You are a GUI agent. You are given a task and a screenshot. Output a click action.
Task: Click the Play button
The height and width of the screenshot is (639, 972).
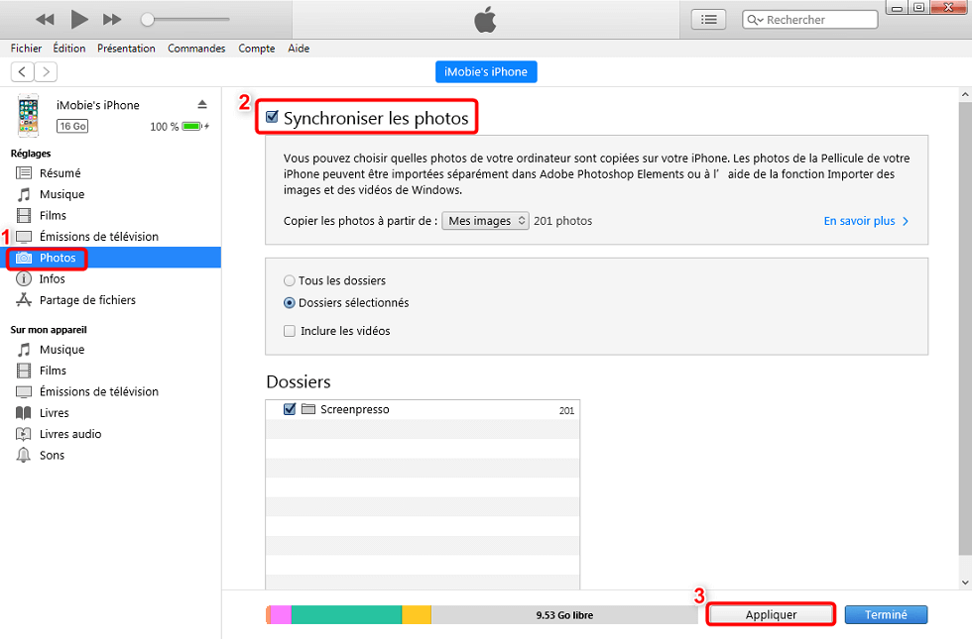point(78,19)
